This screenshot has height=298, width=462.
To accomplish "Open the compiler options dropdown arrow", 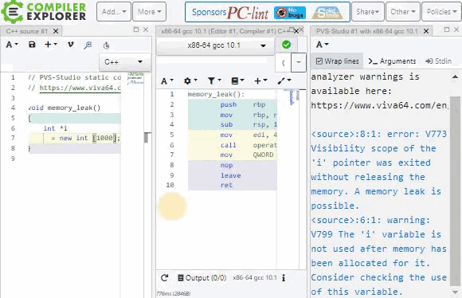I will (299, 62).
